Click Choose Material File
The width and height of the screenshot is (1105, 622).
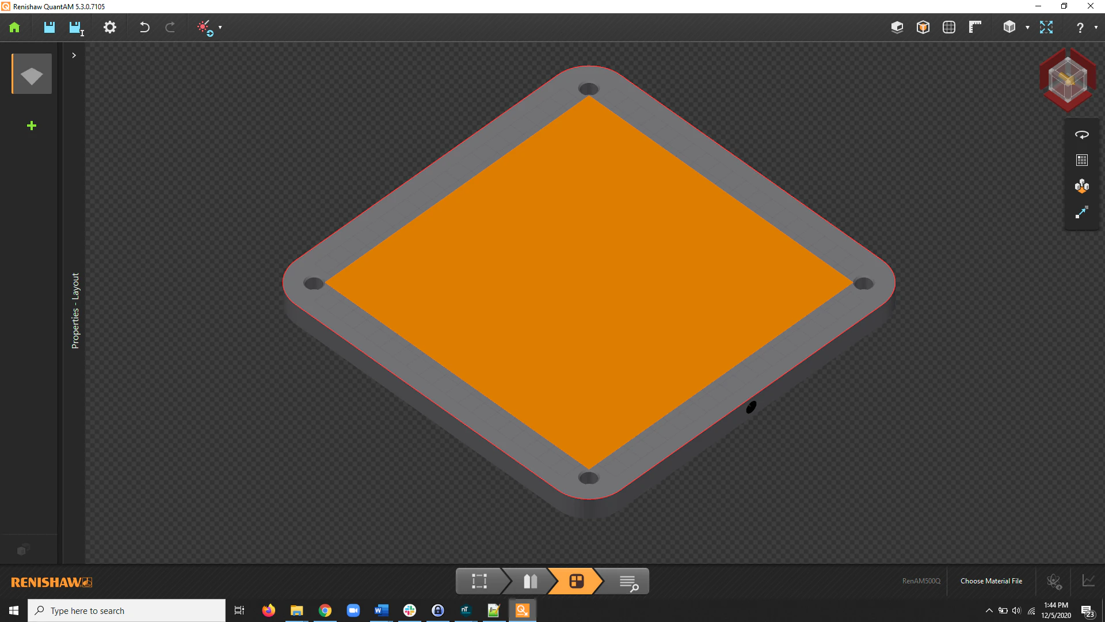[x=991, y=581]
